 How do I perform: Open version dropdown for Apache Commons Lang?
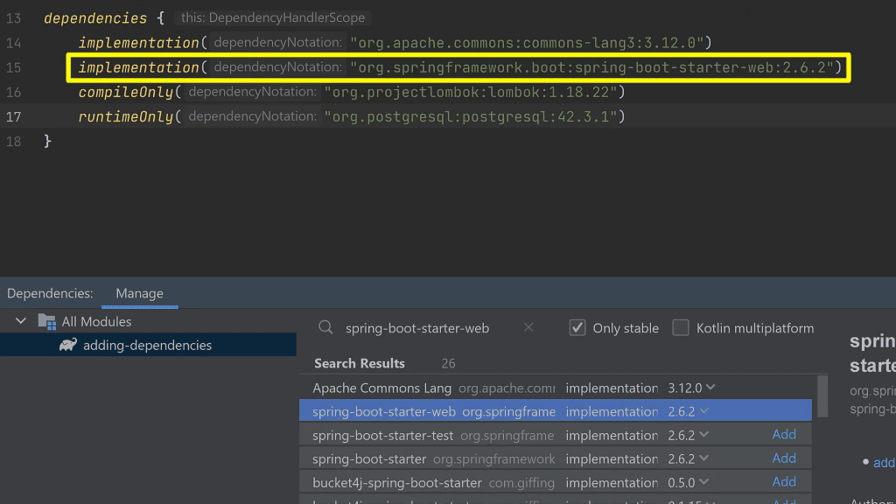tap(710, 388)
